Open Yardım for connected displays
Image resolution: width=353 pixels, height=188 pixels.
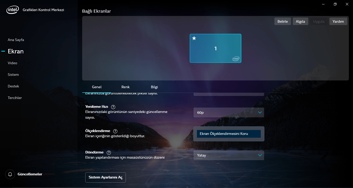pyautogui.click(x=338, y=21)
